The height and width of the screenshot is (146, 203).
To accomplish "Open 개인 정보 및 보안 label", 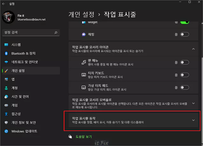I will click(x=24, y=122).
